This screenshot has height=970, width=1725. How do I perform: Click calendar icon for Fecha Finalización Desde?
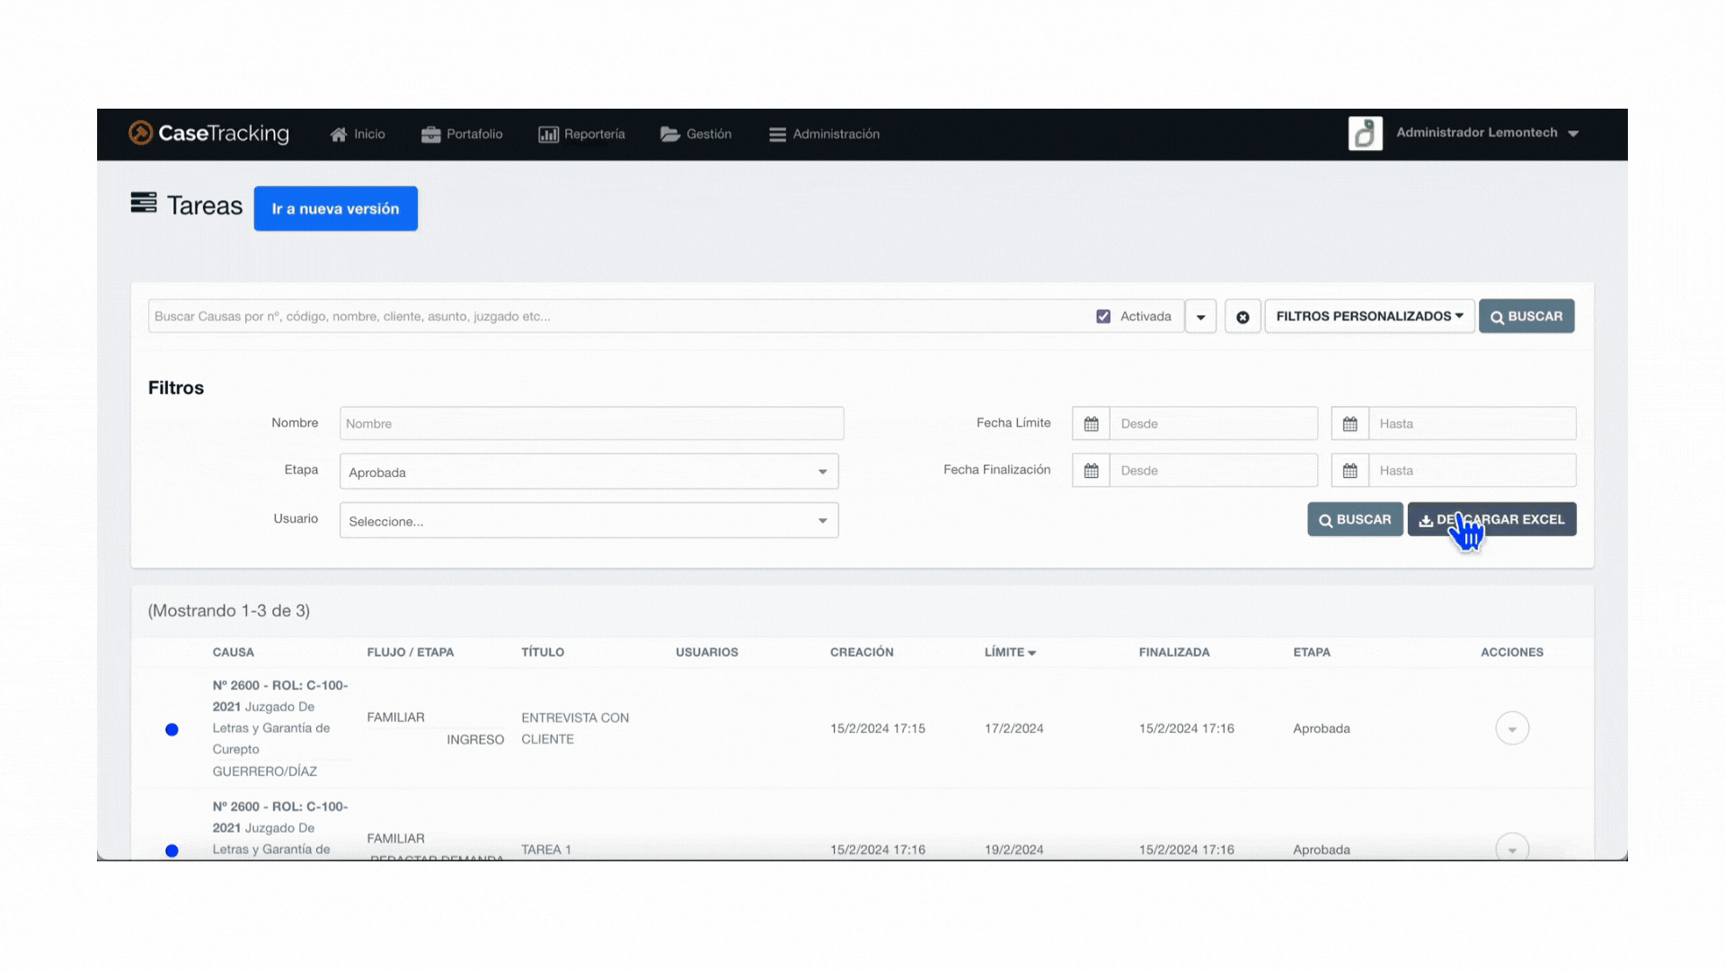pos(1091,470)
